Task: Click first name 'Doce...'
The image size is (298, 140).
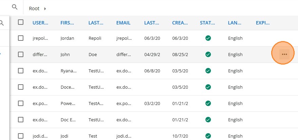Action: tap(67, 87)
